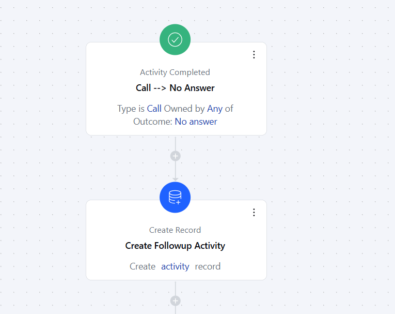Click the Any owner link in trigger
Screen dimensions: 395x314
[215, 109]
